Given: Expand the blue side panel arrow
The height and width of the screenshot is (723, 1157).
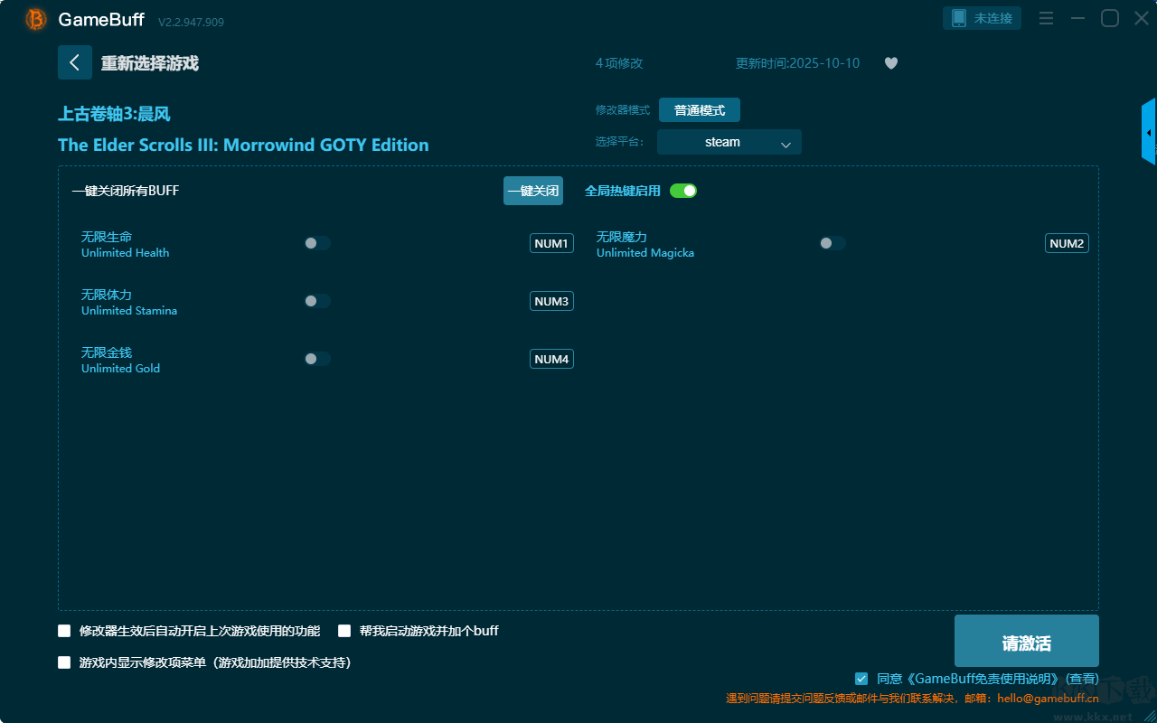Looking at the screenshot, I should (1148, 133).
